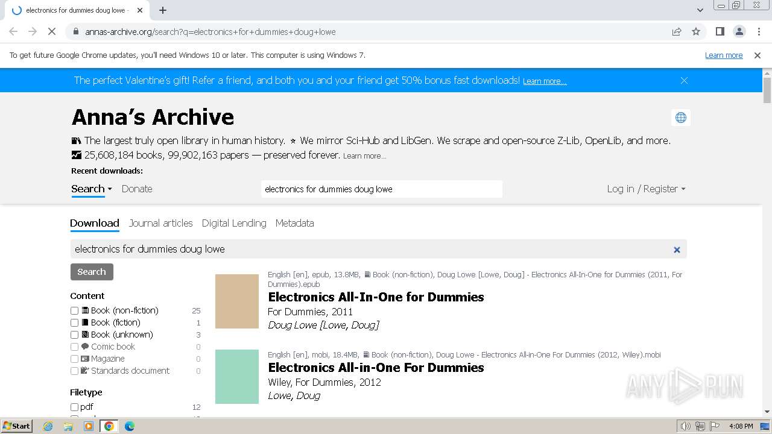Launch Microsoft Edge from the taskbar

(x=130, y=426)
